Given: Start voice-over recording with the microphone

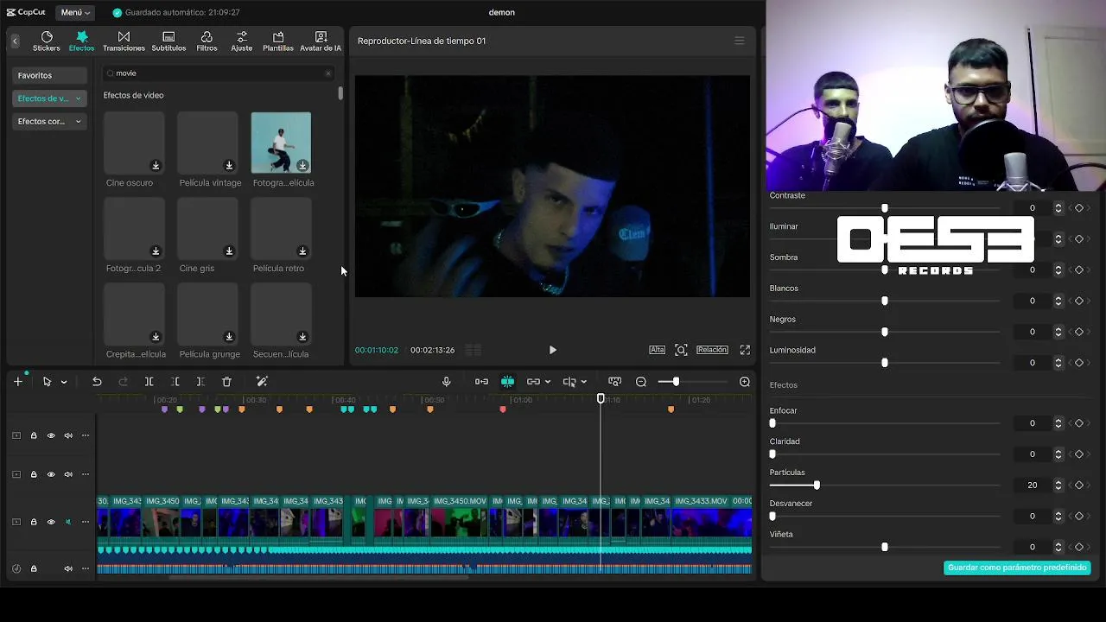Looking at the screenshot, I should pos(447,382).
